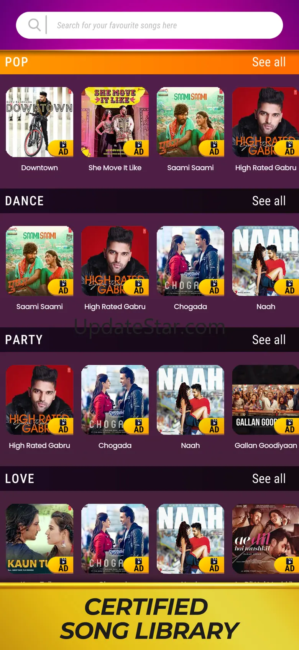Viewport: 299px width, 650px height.
Task: Open Ae Dil Hai Mushkil cover in Love
Action: (266, 538)
